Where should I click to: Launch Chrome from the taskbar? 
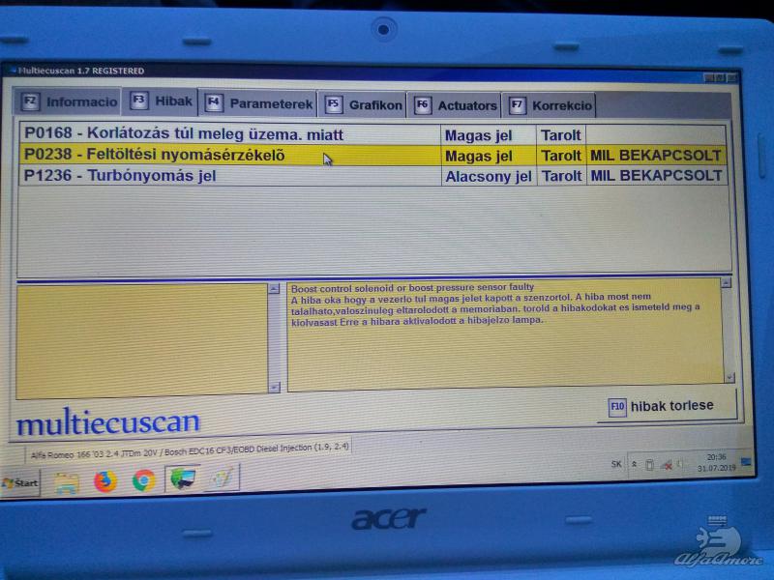(x=143, y=480)
